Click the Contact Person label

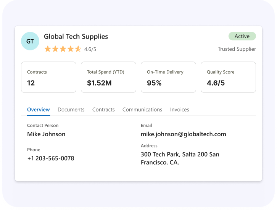click(x=43, y=126)
